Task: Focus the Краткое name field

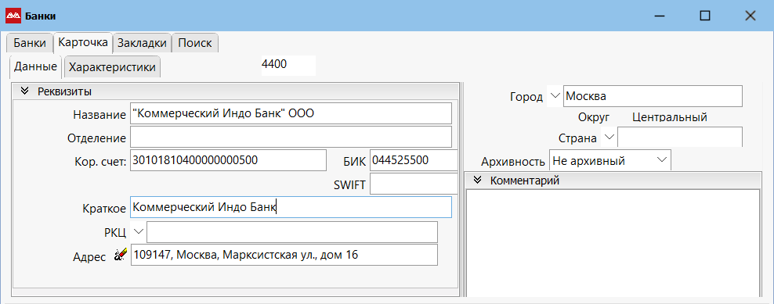Action: click(x=291, y=207)
